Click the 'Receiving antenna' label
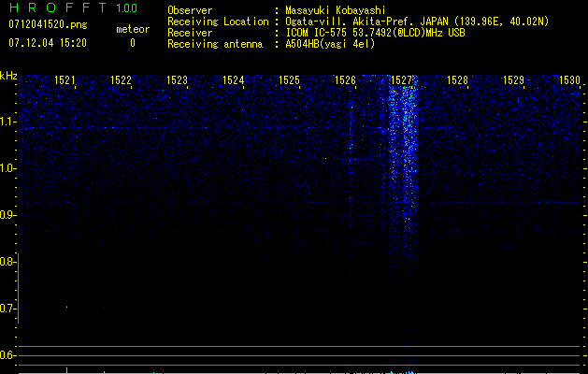588x374 pixels. point(215,44)
